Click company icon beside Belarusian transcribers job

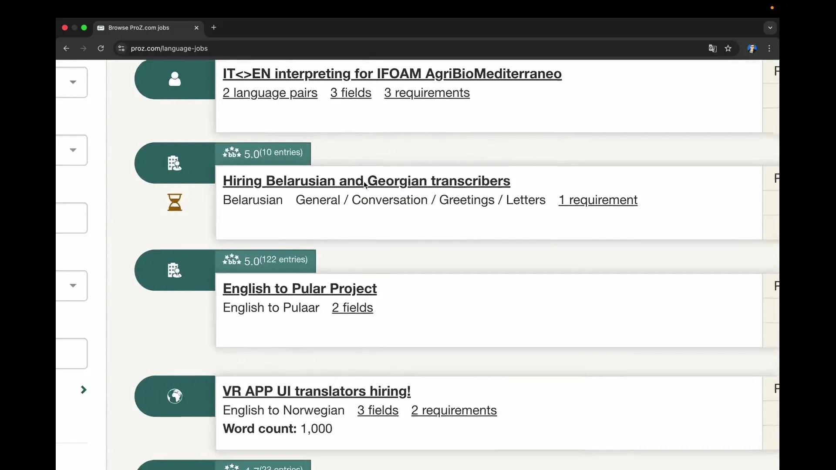coord(175,163)
